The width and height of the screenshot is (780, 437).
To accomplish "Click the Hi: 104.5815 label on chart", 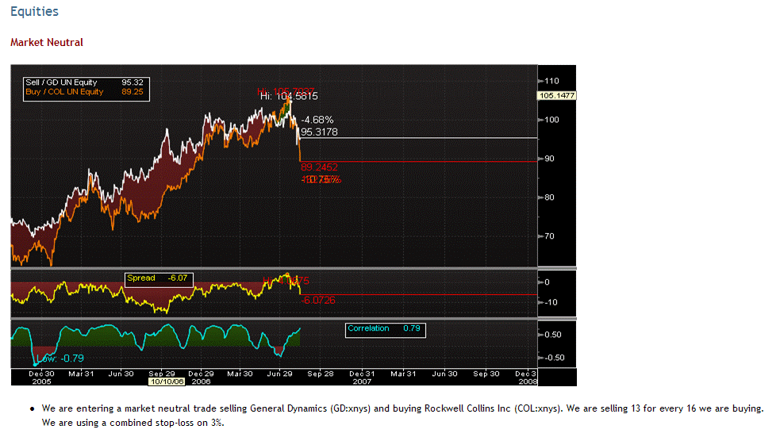I will (289, 97).
